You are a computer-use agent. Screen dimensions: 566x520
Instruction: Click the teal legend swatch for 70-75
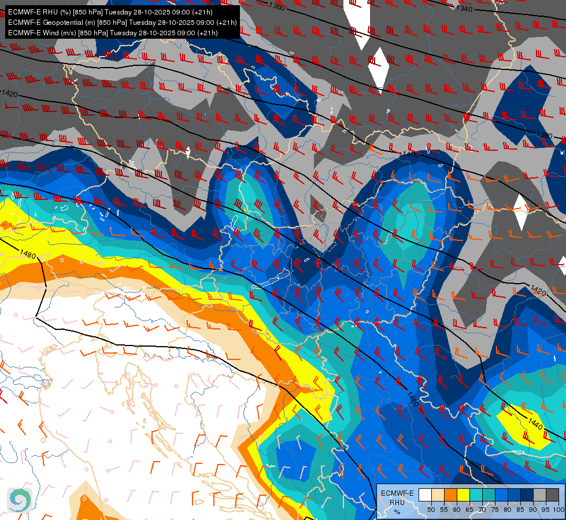pos(489,495)
